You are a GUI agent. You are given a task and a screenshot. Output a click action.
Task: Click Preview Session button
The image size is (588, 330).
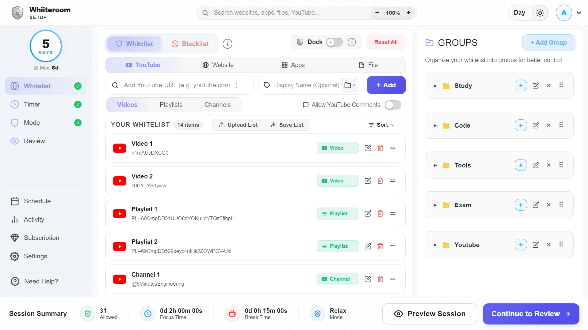[430, 314]
